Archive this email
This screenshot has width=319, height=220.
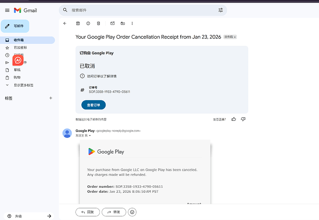coord(78,24)
